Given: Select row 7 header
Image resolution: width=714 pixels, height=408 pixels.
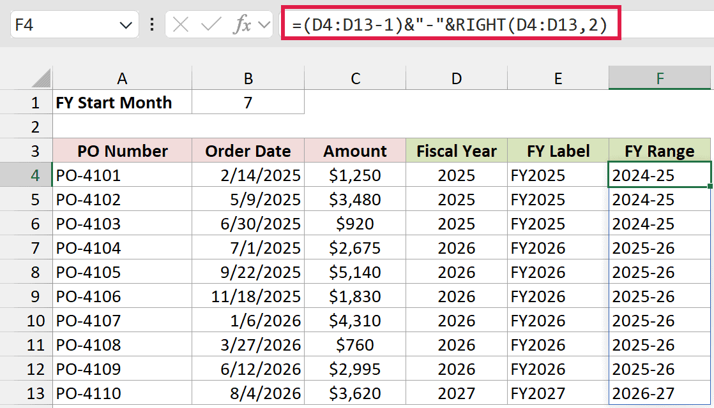Looking at the screenshot, I should (x=26, y=247).
